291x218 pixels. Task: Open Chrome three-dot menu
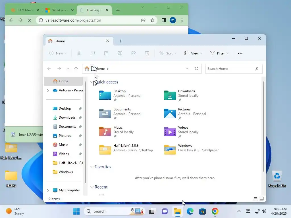(182, 20)
